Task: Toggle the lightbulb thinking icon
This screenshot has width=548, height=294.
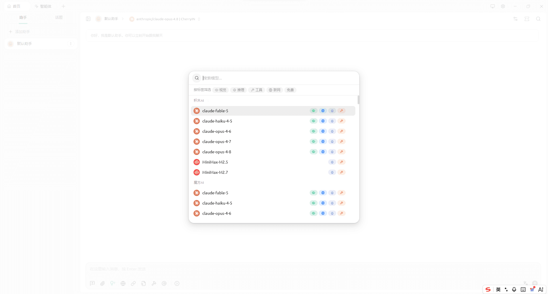Action: (x=113, y=283)
